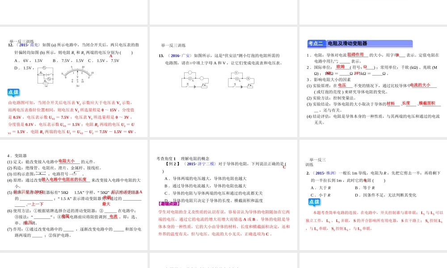Image resolution: width=447 pixels, height=268 pixels.
Task: Click the 点拨 badge on the 株洲 question slide
Action: coord(314,202)
